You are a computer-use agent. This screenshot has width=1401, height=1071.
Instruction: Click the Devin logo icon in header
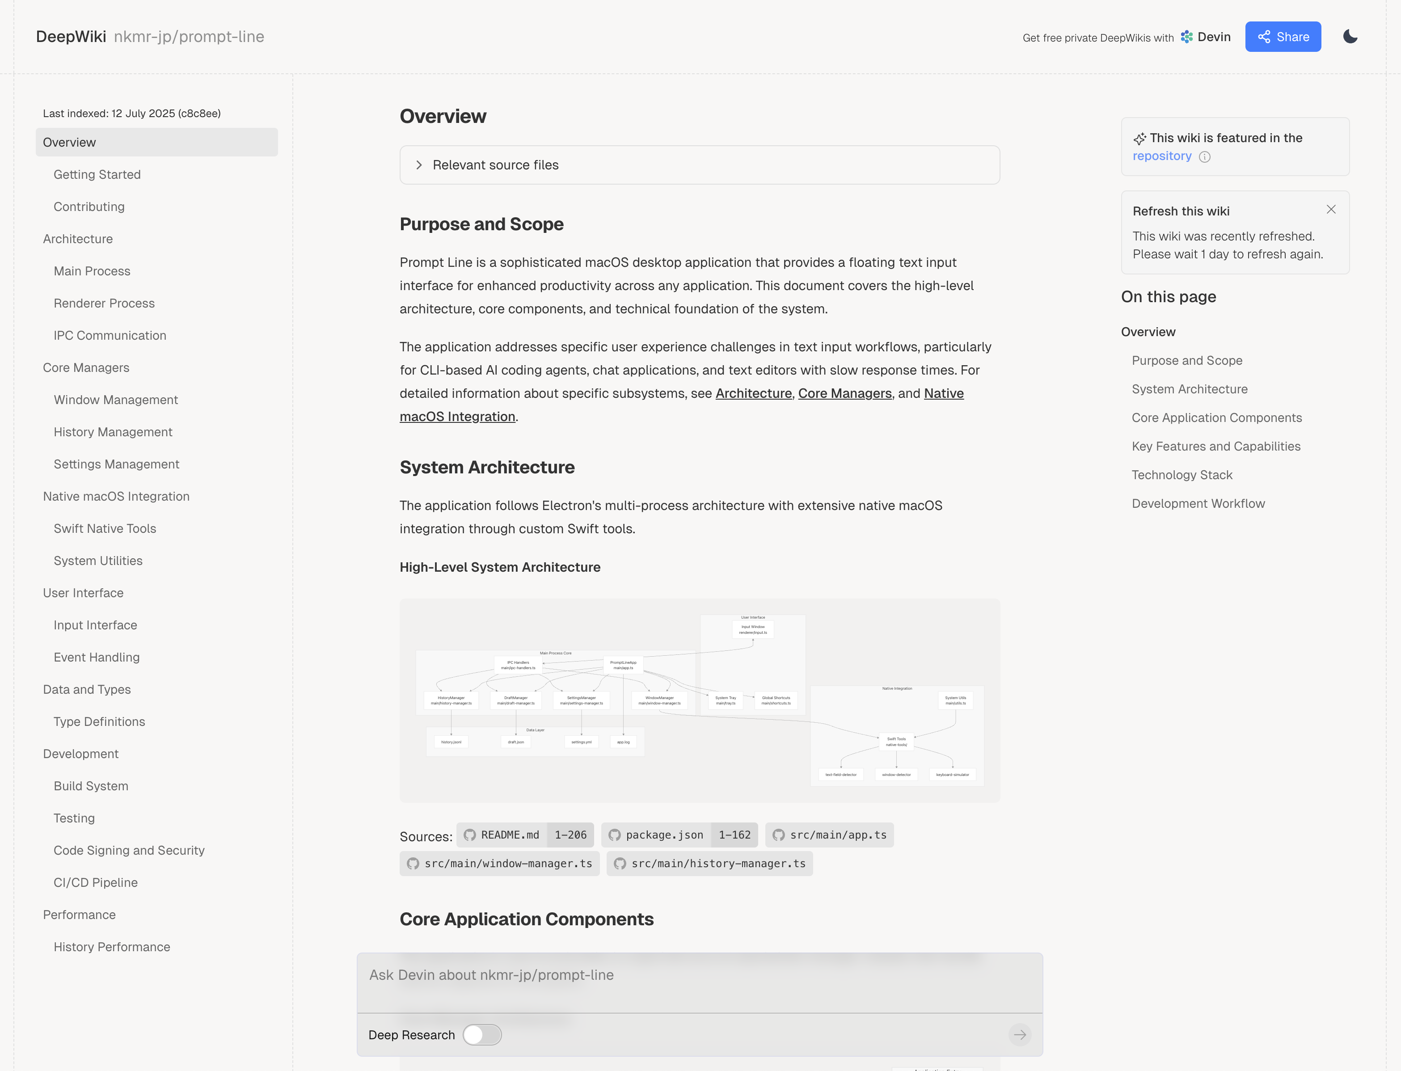1186,37
